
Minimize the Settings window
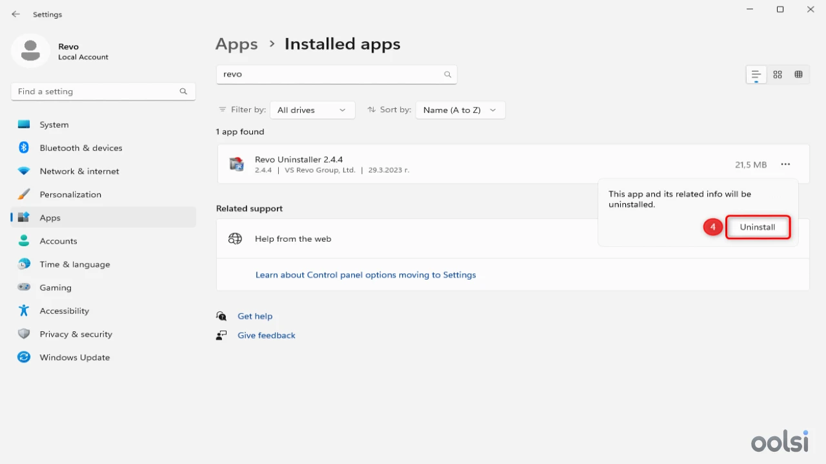[750, 10]
